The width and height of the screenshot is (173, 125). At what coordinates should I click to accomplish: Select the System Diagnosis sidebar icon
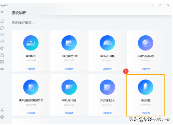[x=2, y=35]
